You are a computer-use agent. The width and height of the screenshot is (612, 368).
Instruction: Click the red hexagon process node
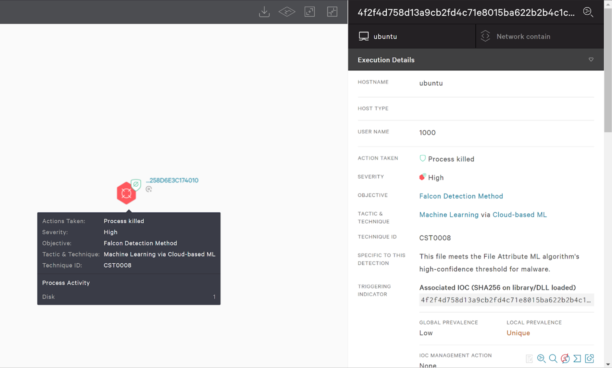(x=126, y=193)
